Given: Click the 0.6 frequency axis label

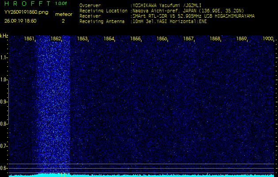Looking at the screenshot, I should pyautogui.click(x=4, y=168).
